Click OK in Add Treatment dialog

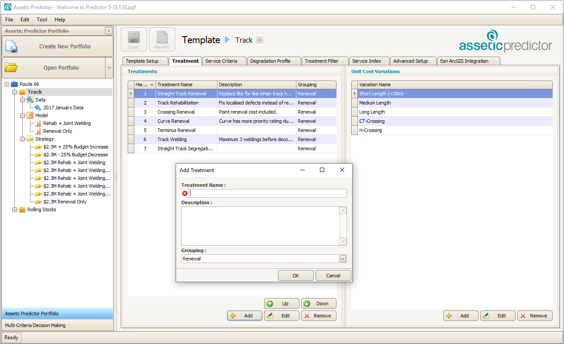[x=296, y=275]
